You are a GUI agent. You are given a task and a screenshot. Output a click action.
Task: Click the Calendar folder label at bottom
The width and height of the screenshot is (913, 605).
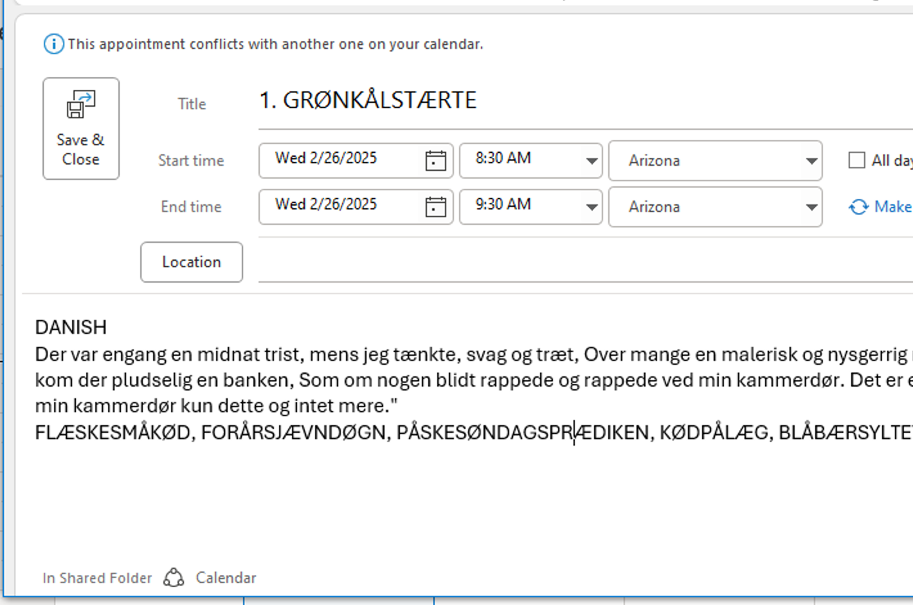point(226,578)
